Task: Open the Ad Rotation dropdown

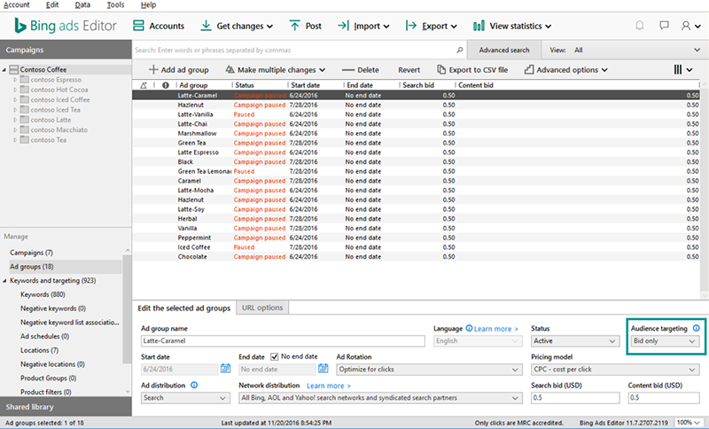Action: 429,370
